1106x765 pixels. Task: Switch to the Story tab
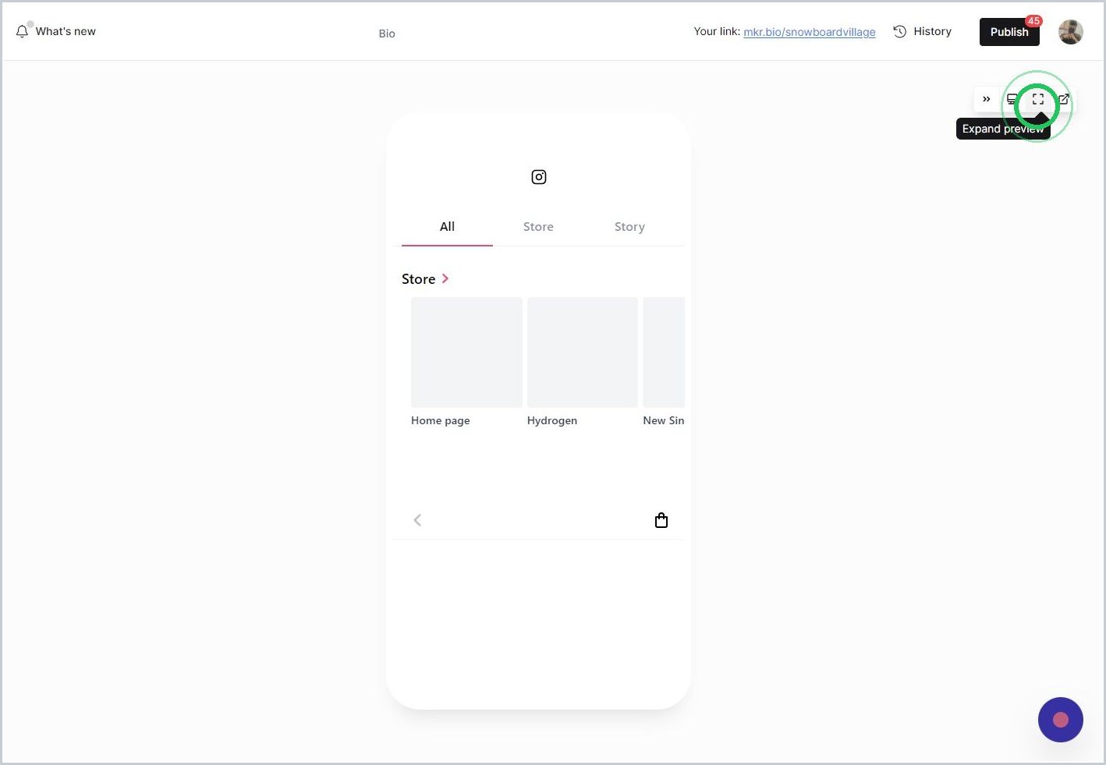click(629, 227)
